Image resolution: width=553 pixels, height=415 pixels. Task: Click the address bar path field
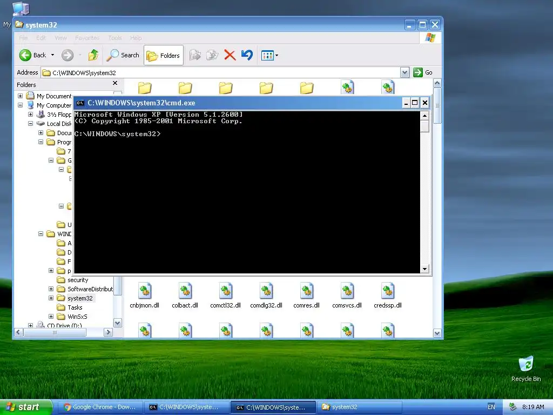[x=221, y=73]
